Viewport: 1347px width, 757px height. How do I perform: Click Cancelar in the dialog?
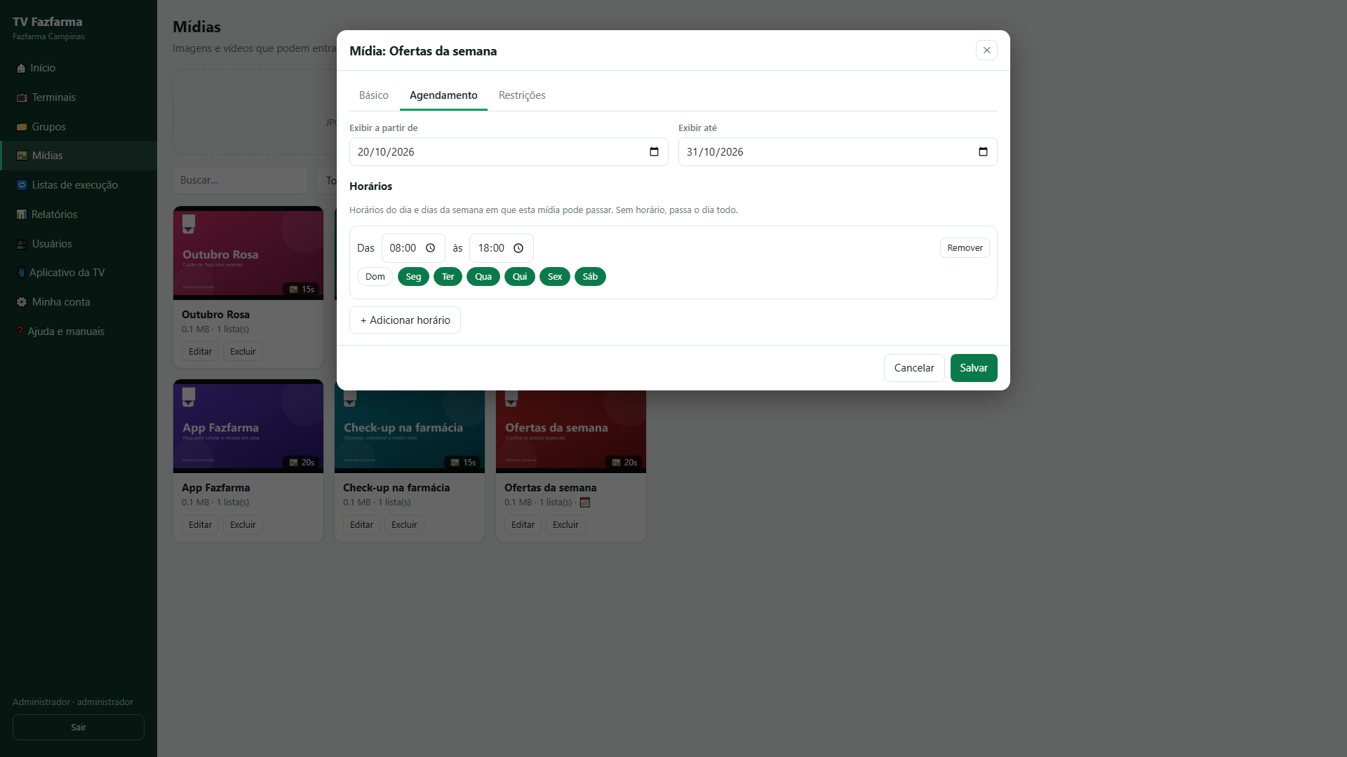(x=914, y=368)
